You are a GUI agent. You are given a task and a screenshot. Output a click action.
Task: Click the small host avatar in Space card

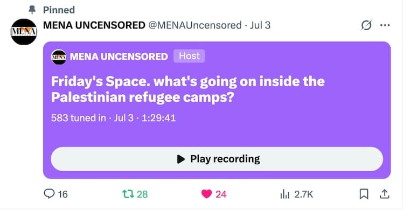point(59,57)
